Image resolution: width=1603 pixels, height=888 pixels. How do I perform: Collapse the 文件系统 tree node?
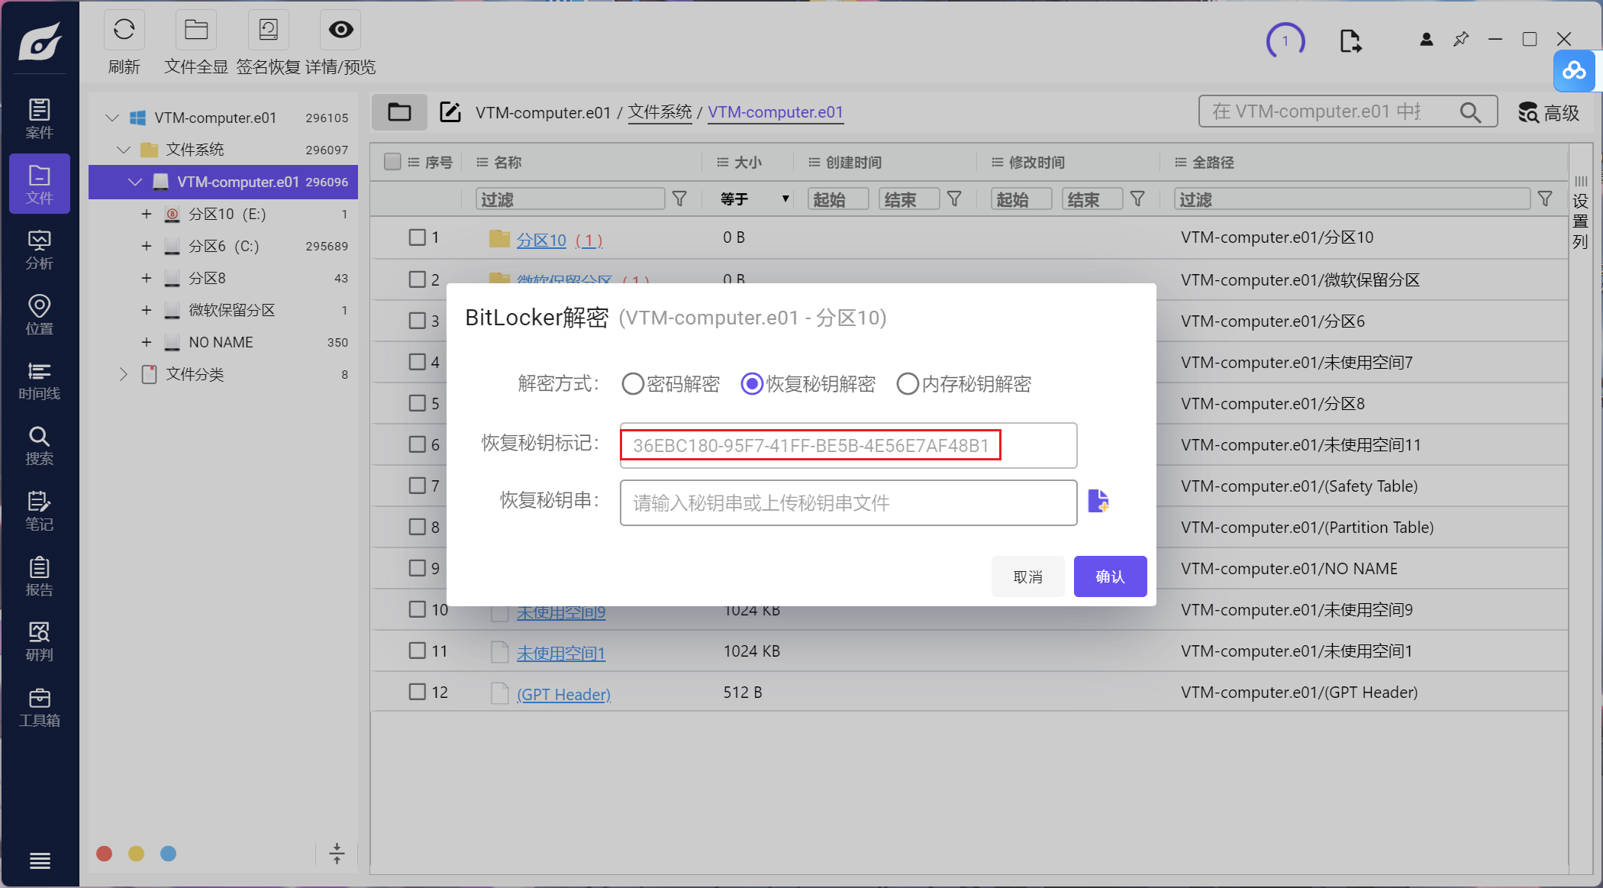(124, 150)
